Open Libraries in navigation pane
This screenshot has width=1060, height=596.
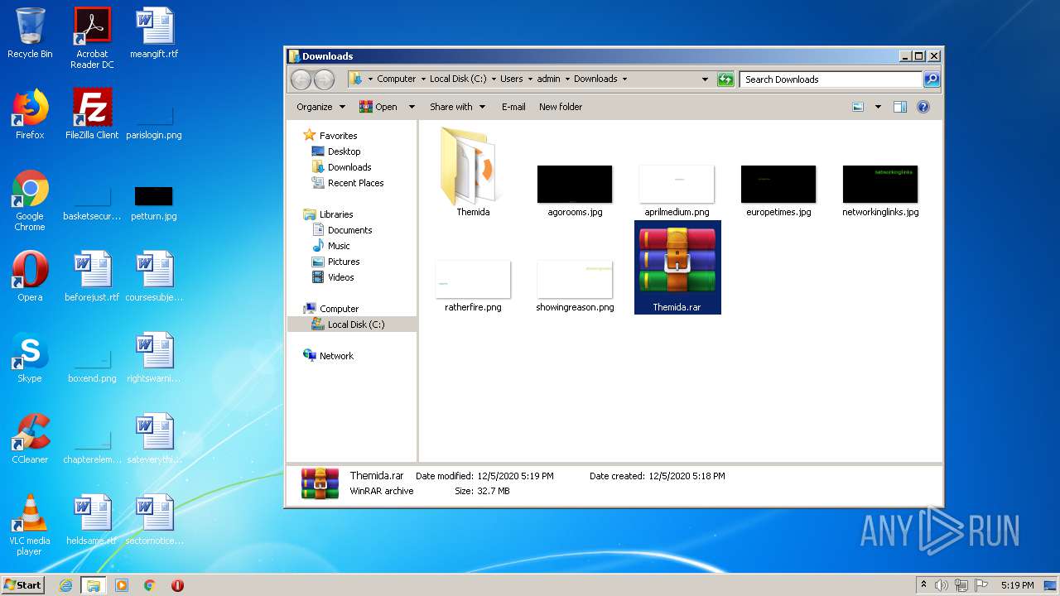[329, 214]
